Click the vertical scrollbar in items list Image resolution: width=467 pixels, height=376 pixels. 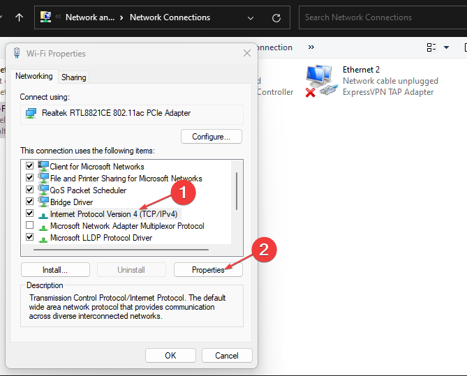tap(237, 191)
